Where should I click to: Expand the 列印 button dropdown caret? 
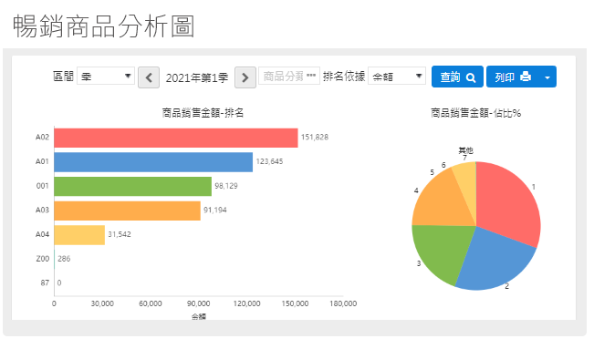click(x=547, y=77)
